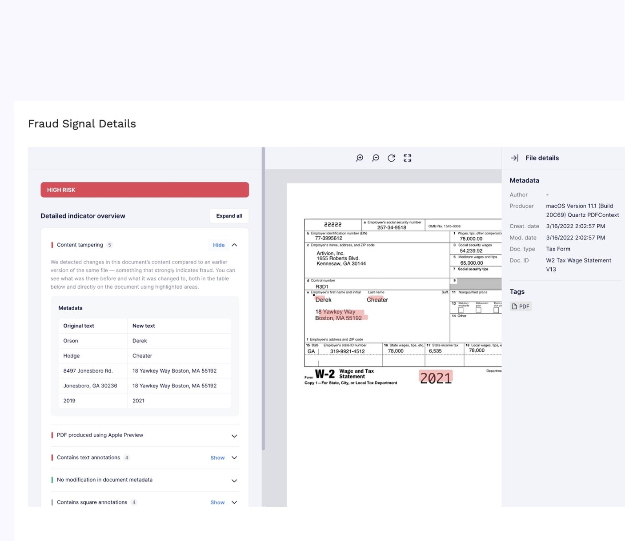625x541 pixels.
Task: Enter fullscreen view of the document
Action: point(407,158)
